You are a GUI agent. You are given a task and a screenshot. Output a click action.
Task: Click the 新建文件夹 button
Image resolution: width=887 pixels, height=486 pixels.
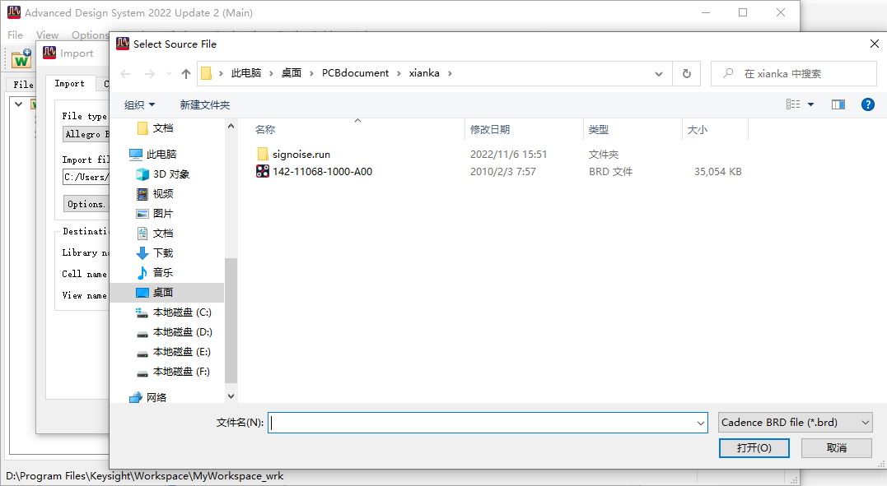tap(205, 105)
